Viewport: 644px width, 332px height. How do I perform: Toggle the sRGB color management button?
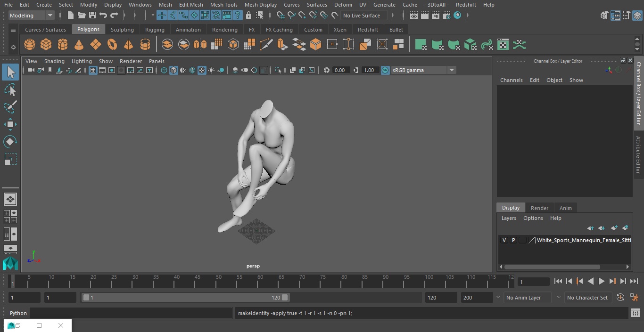(385, 70)
